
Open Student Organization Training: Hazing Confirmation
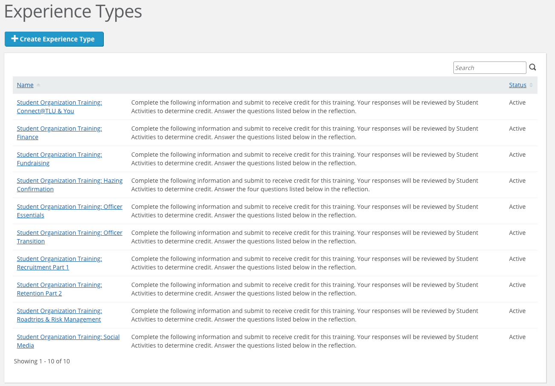pos(70,185)
